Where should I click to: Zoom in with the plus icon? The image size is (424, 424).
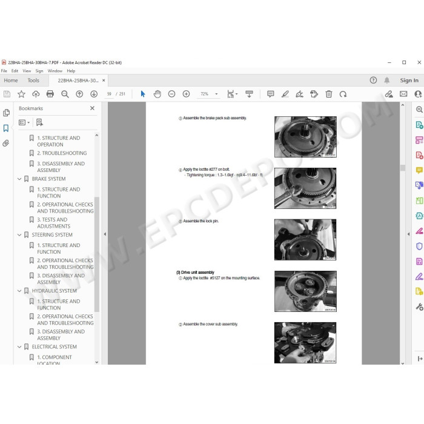click(x=186, y=94)
